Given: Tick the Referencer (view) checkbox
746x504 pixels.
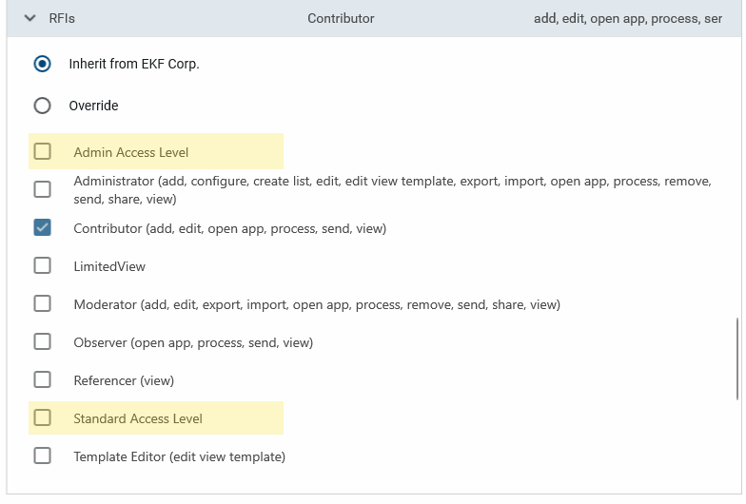Looking at the screenshot, I should coord(42,380).
